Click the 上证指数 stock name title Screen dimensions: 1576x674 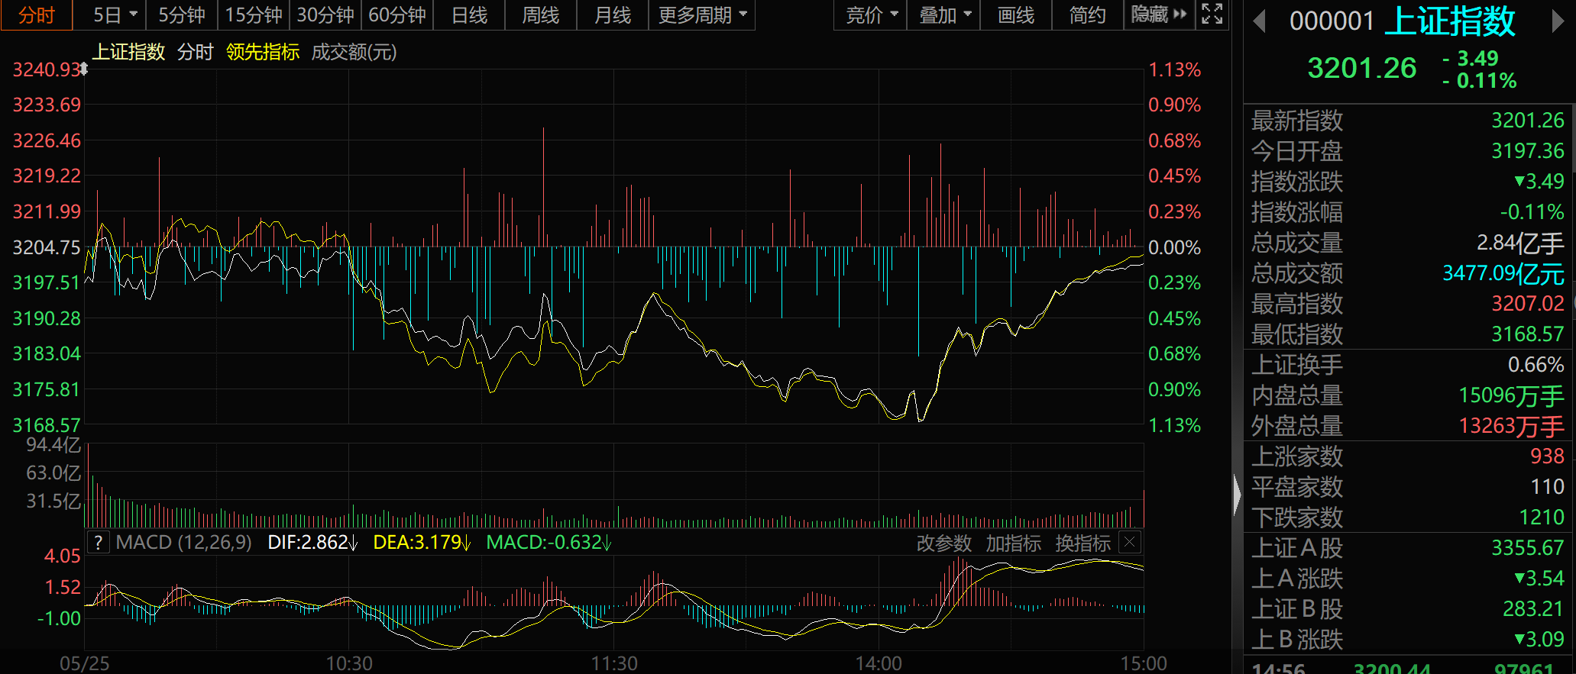1449,21
